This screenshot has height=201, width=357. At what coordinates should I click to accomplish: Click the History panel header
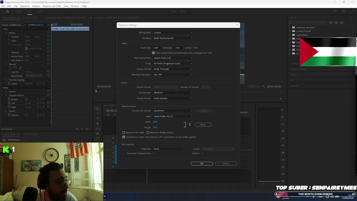(x=293, y=75)
